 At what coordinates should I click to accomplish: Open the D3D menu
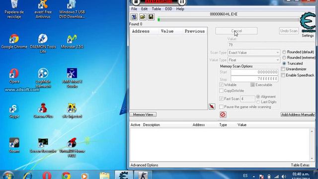tap(168, 9)
